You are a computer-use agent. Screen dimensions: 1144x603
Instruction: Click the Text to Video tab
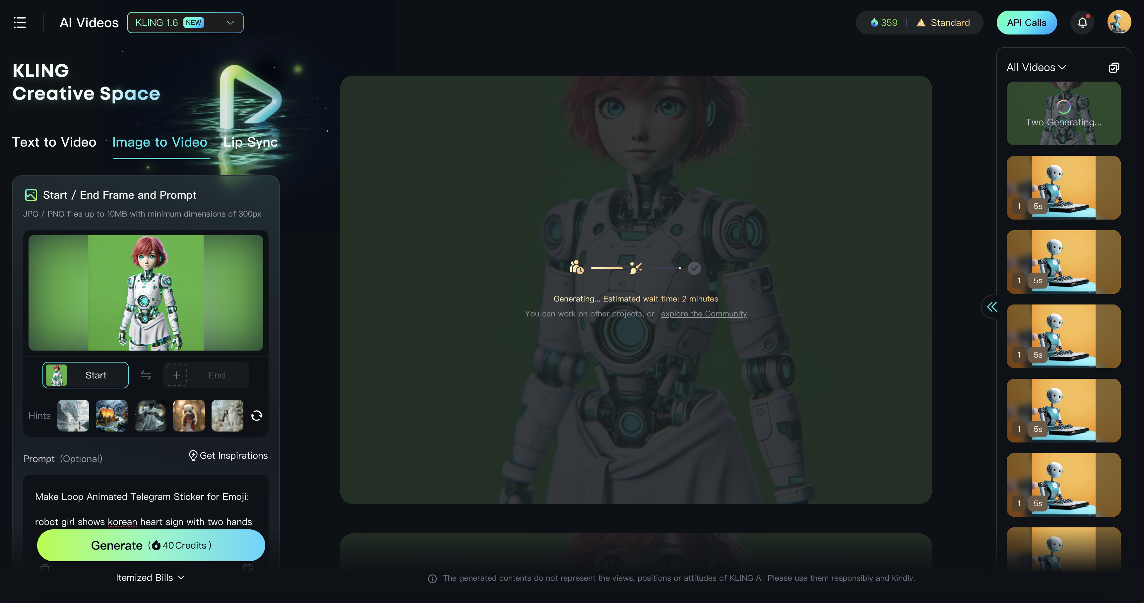(54, 142)
